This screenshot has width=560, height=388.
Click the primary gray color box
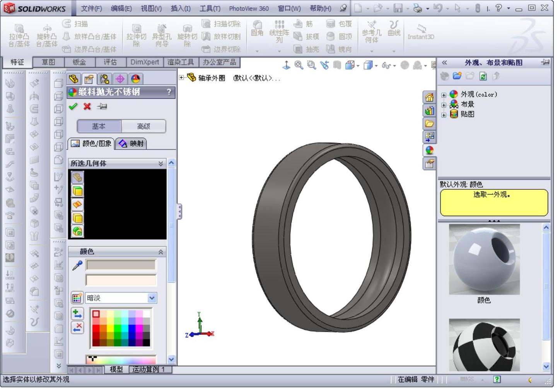pyautogui.click(x=121, y=265)
